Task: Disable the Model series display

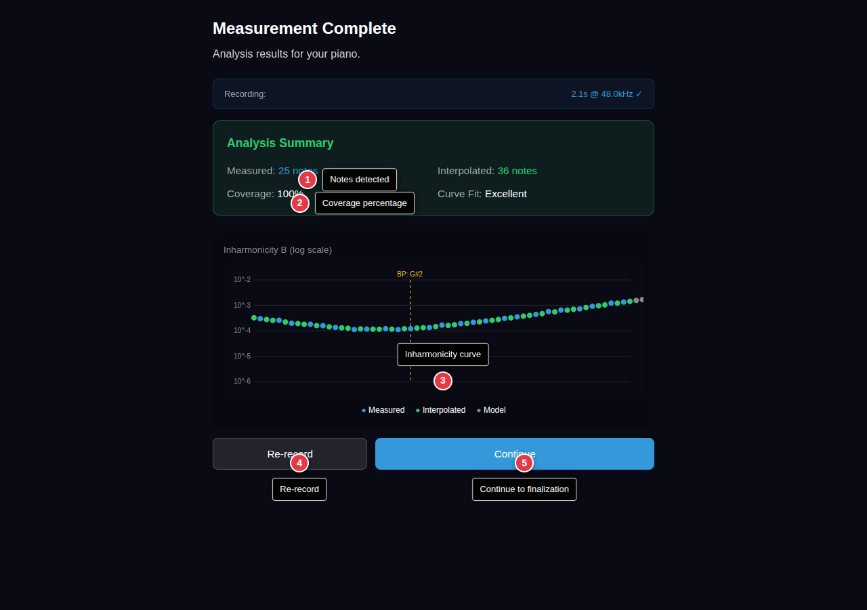Action: pyautogui.click(x=478, y=409)
